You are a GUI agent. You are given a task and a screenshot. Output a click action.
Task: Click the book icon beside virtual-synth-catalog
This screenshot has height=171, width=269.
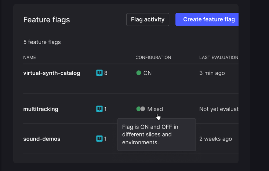tap(99, 73)
